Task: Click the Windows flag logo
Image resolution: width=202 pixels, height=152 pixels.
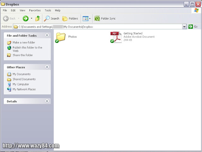Action: point(196,10)
